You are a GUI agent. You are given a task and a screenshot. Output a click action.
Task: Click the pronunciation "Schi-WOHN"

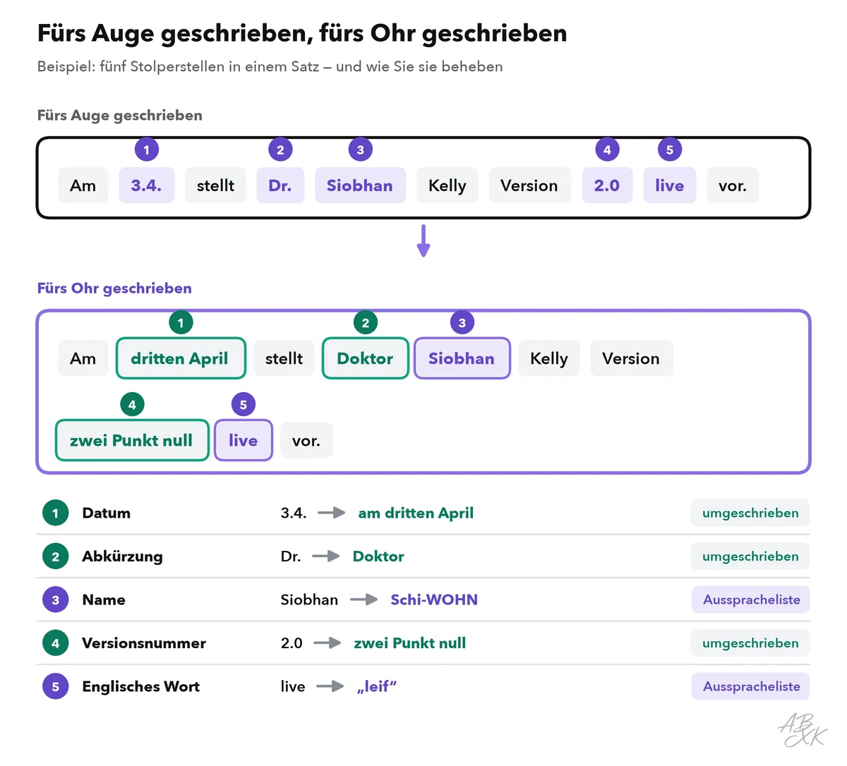point(434,600)
